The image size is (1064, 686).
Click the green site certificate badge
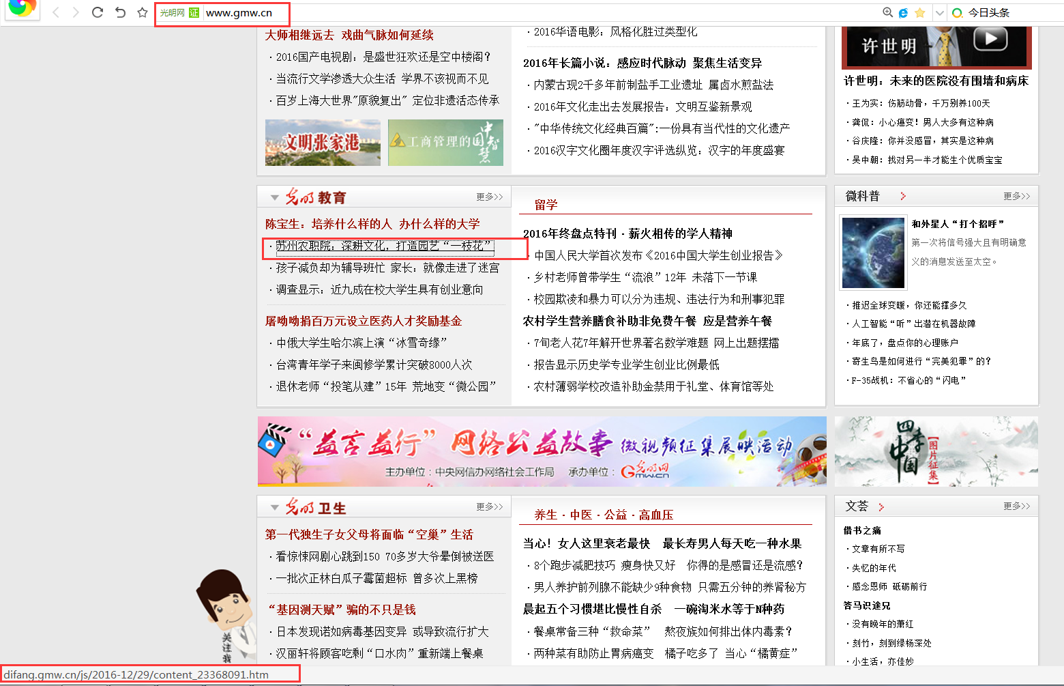click(x=194, y=13)
